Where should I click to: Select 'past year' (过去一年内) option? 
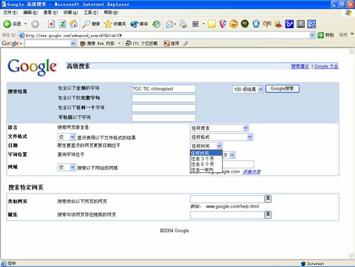pyautogui.click(x=206, y=169)
